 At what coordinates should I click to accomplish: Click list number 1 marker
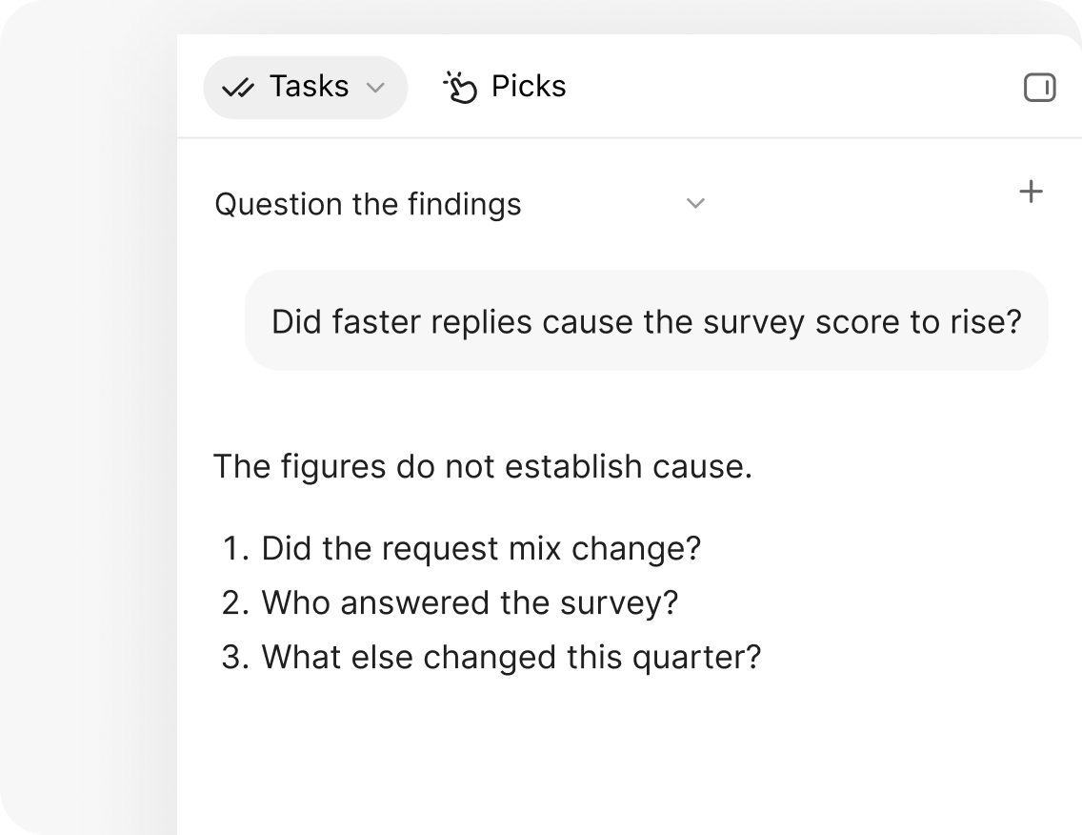coord(236,548)
